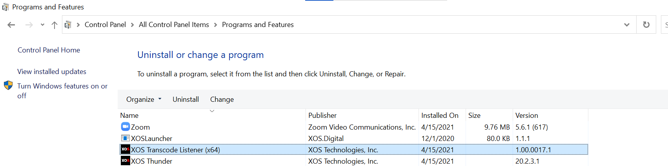Image resolution: width=668 pixels, height=166 pixels.
Task: Go up one level with up arrow
Action: coord(55,25)
